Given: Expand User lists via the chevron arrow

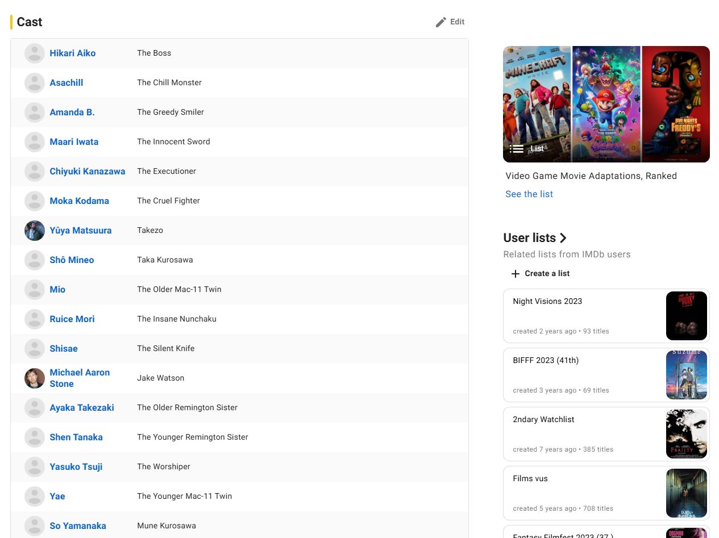Looking at the screenshot, I should (563, 238).
